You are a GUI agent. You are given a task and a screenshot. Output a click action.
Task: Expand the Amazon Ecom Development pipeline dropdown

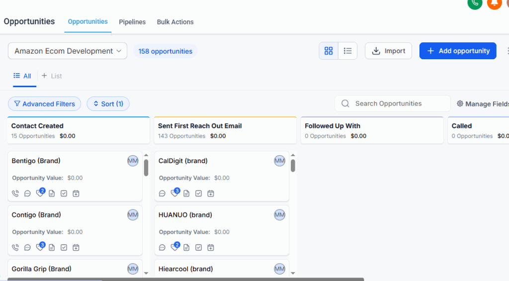coord(68,51)
